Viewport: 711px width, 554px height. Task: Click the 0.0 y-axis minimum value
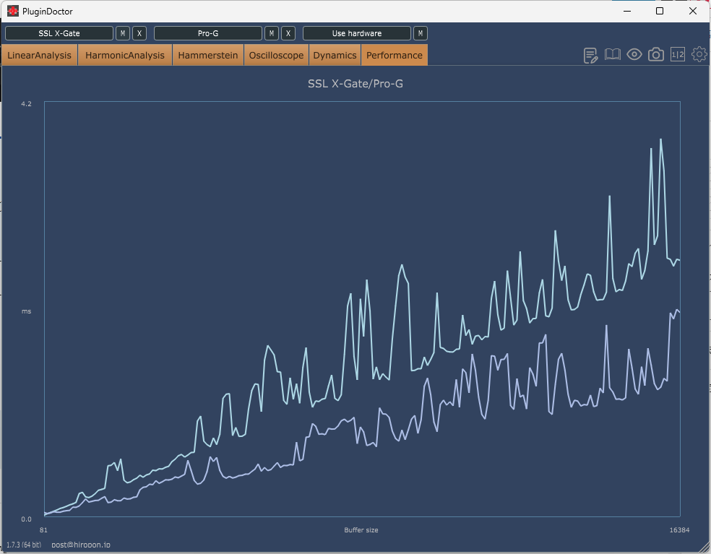pos(26,519)
